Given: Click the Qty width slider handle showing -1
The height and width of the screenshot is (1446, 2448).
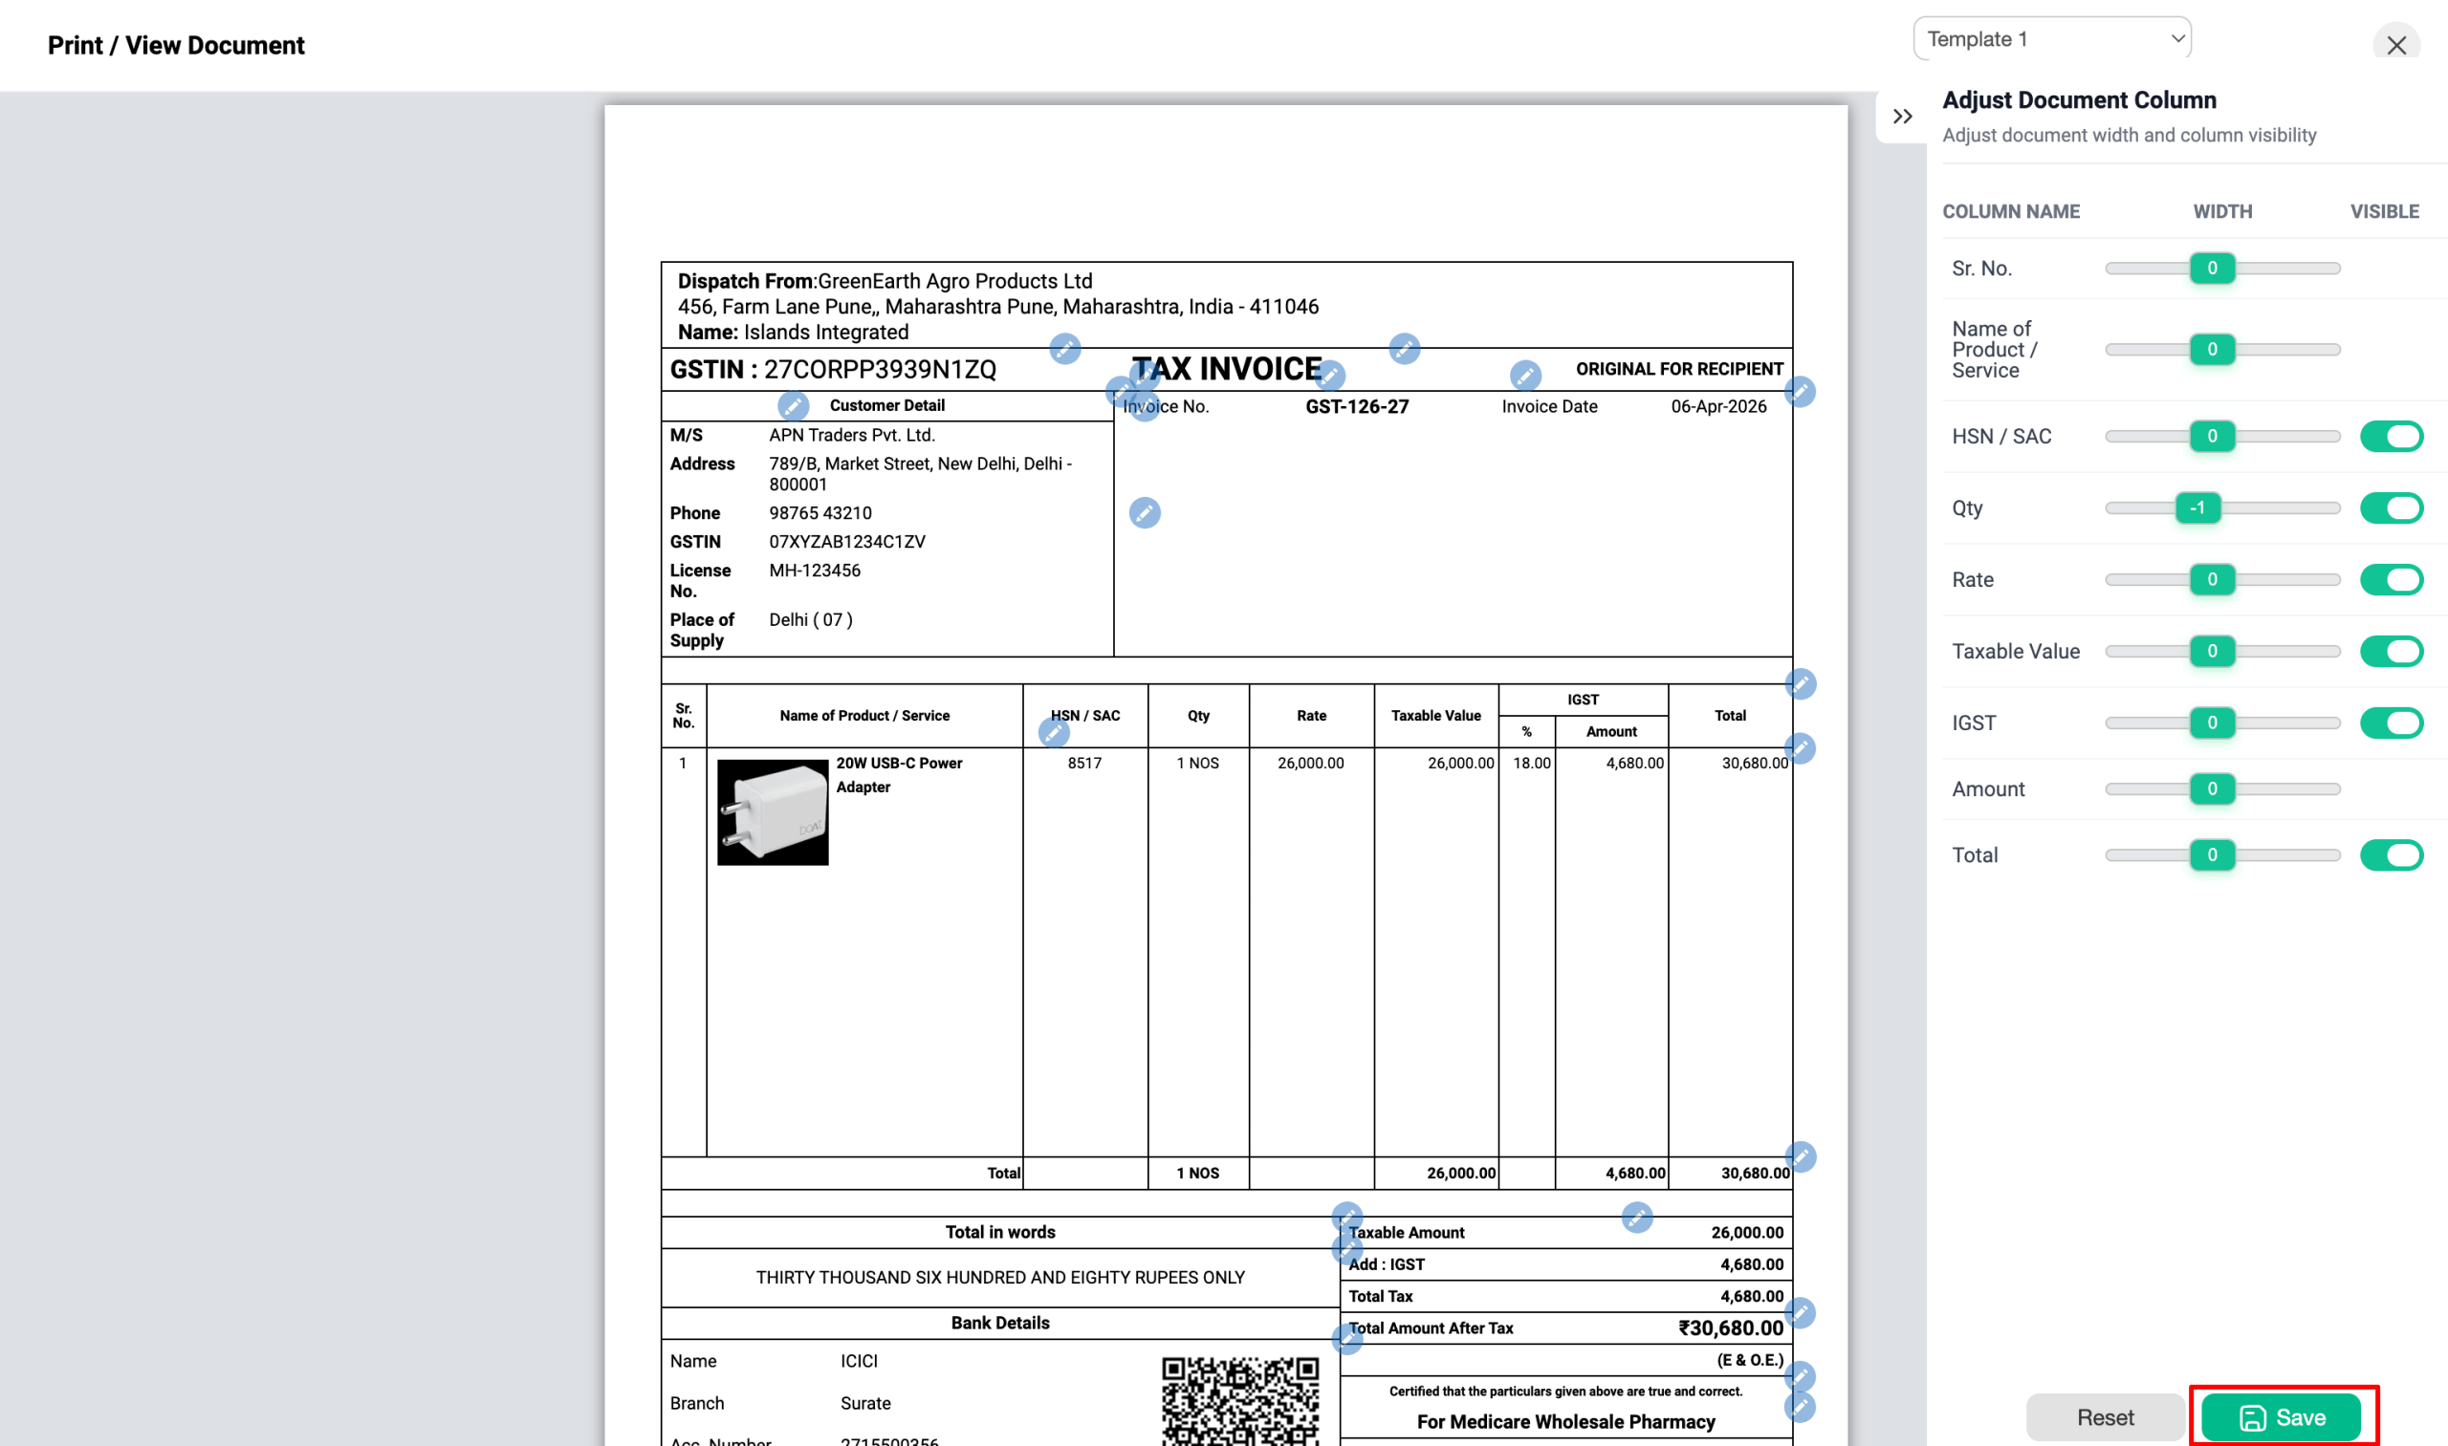Looking at the screenshot, I should pos(2197,507).
